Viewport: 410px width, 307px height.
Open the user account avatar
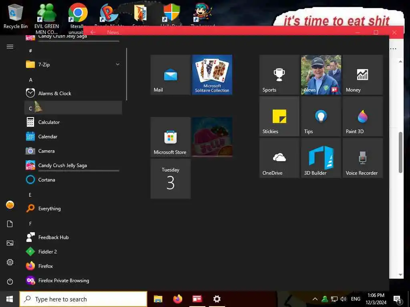coord(10,205)
